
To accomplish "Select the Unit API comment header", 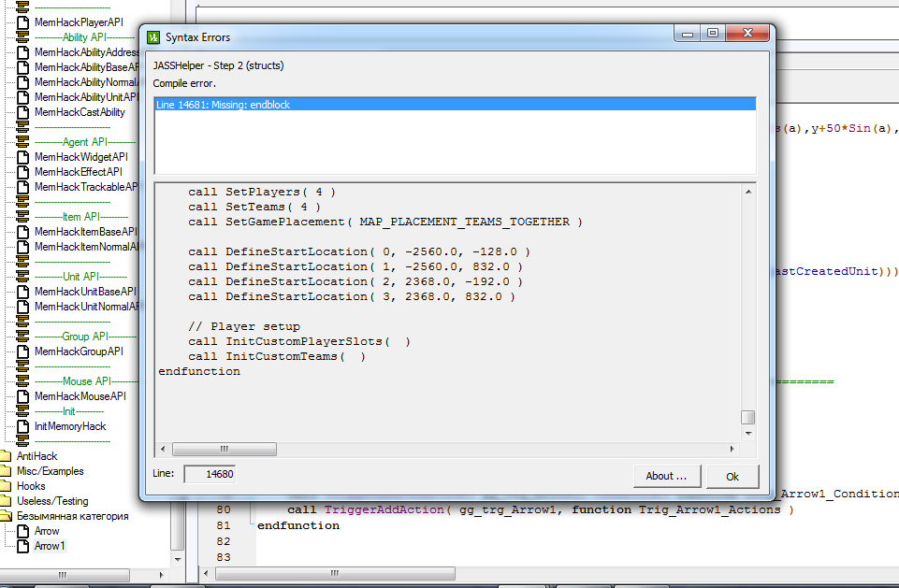I will (80, 276).
